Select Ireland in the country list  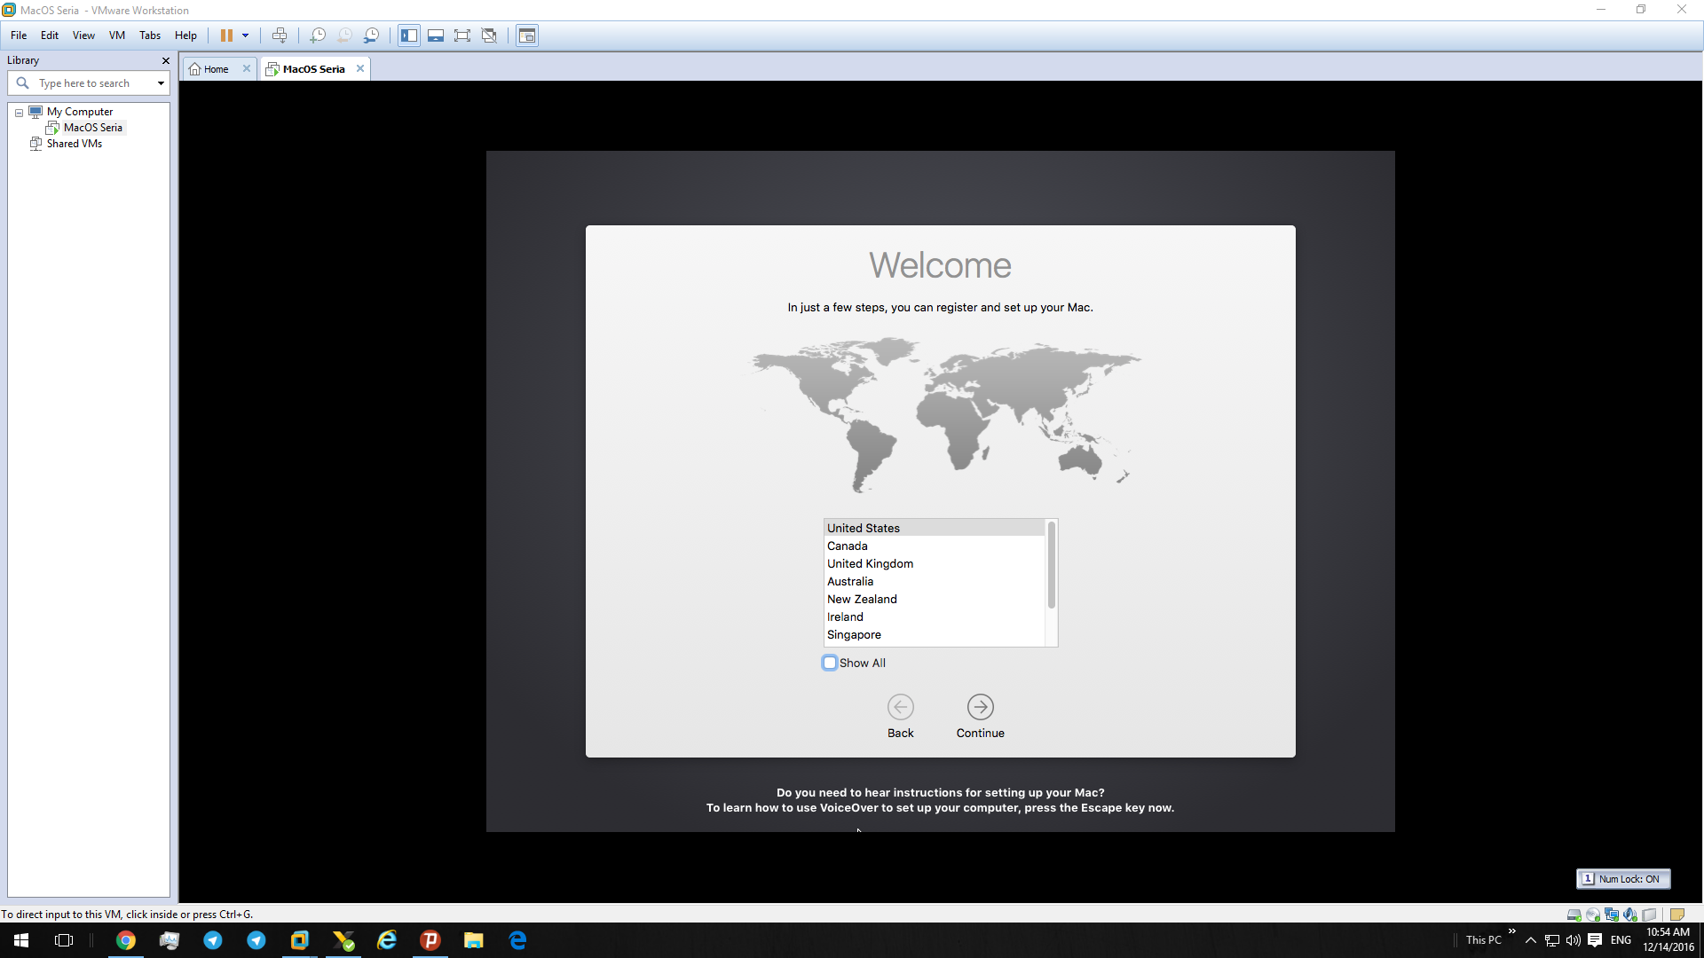coord(935,616)
